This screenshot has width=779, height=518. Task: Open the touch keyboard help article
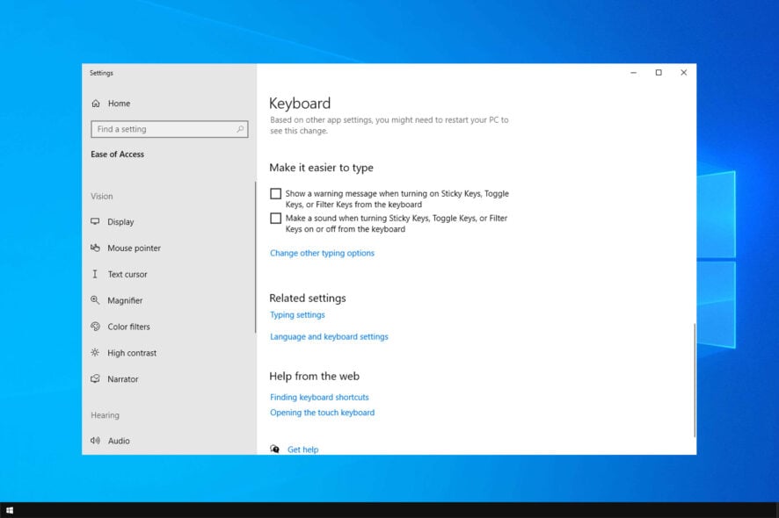point(322,413)
